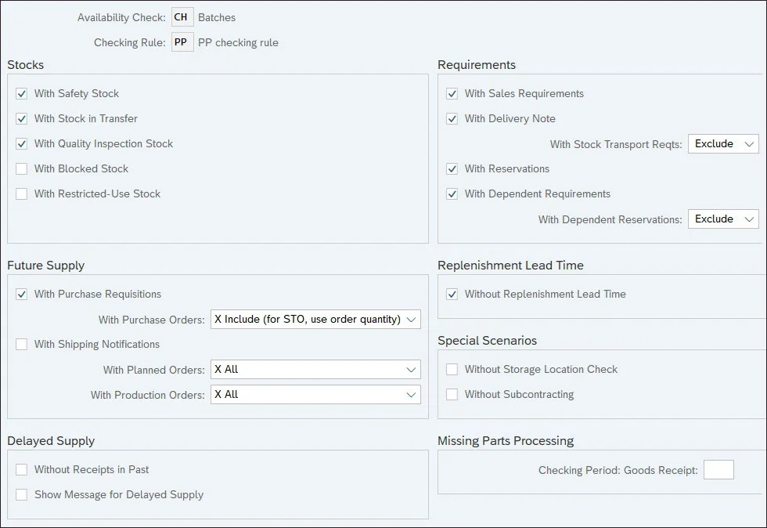The height and width of the screenshot is (528, 767).
Task: Uncheck With Stock in Transfer
Action: pos(21,119)
